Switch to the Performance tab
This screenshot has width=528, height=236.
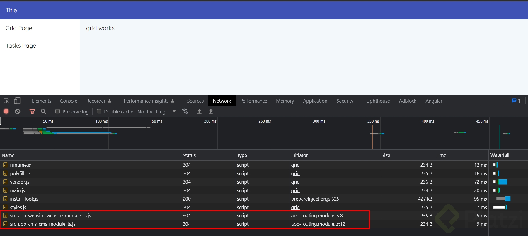[x=253, y=101]
